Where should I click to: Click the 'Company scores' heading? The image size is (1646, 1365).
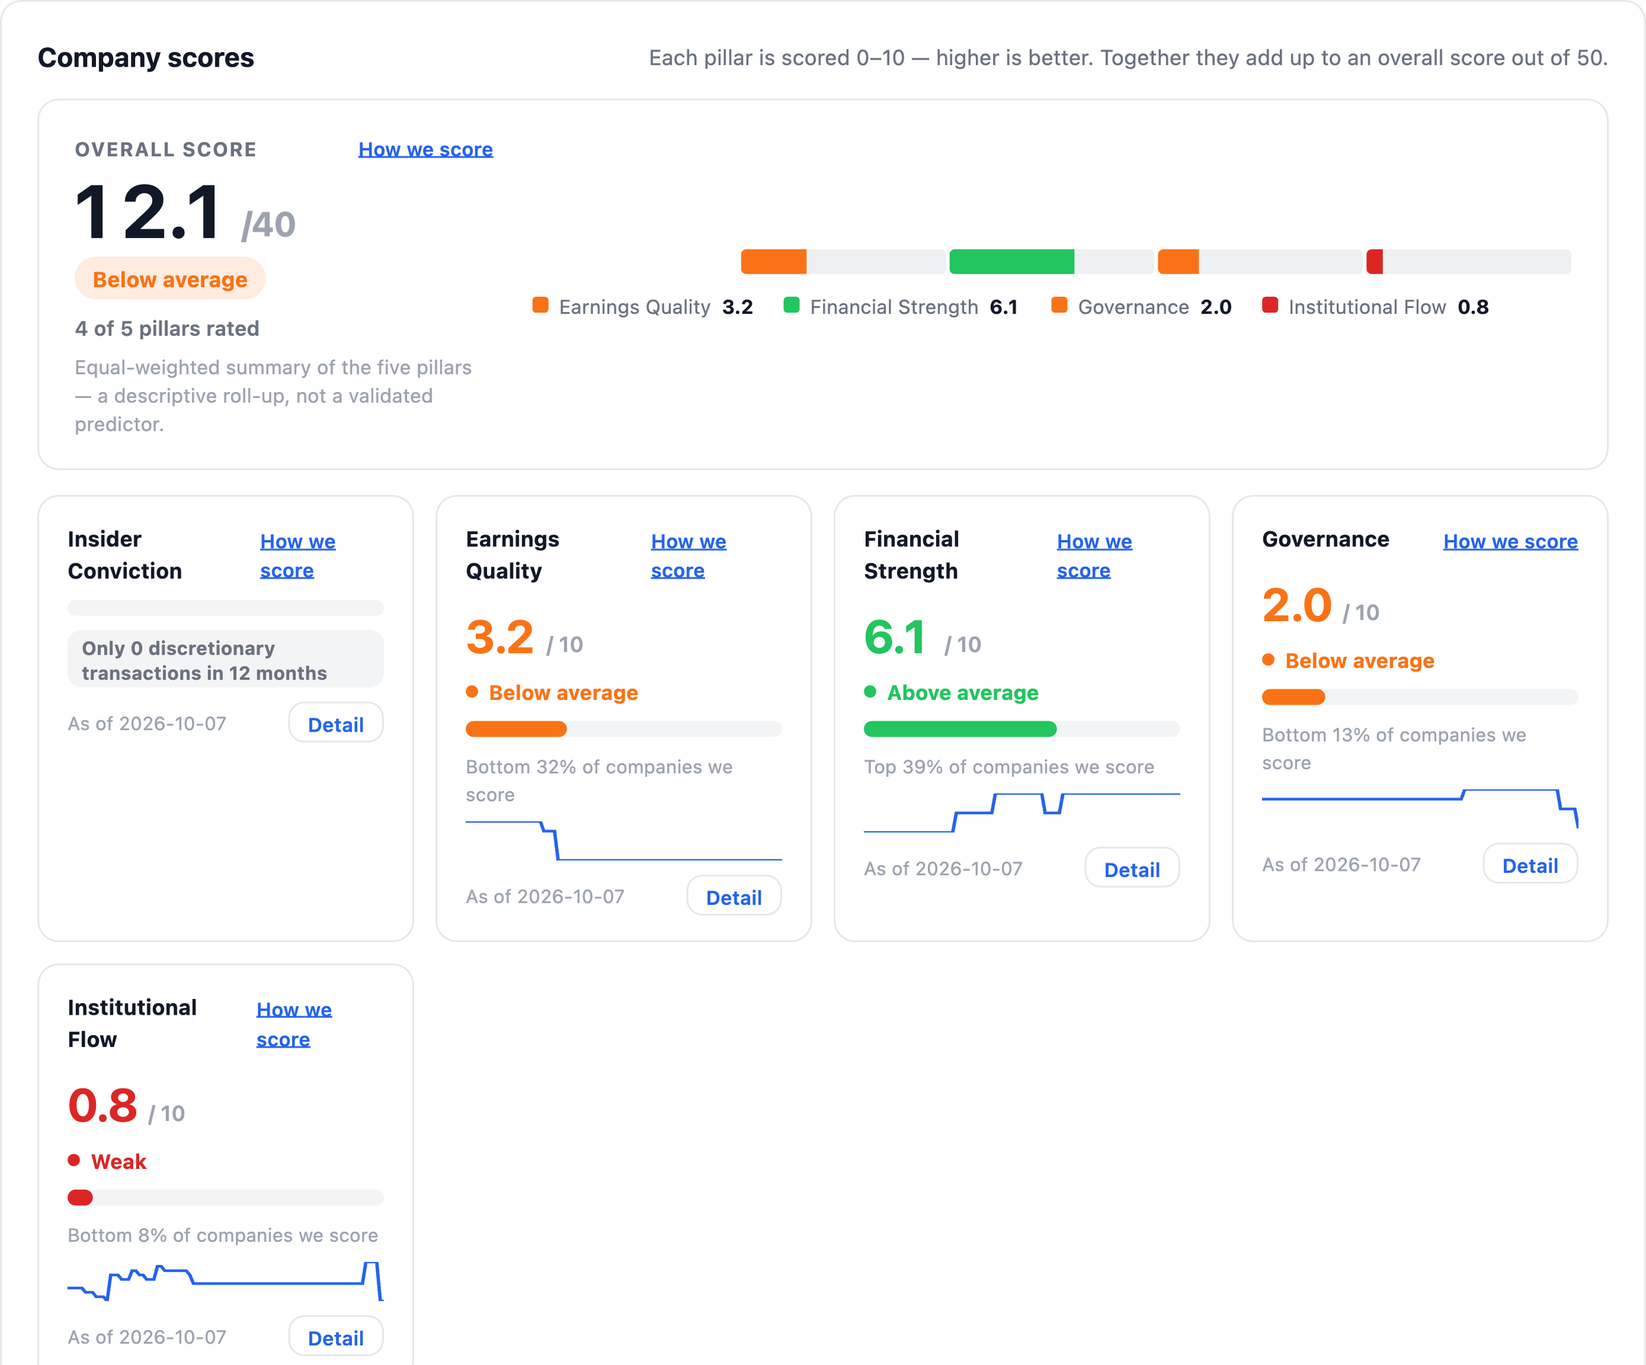pos(146,57)
